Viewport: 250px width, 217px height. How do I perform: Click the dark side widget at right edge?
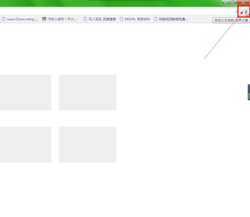[249, 92]
